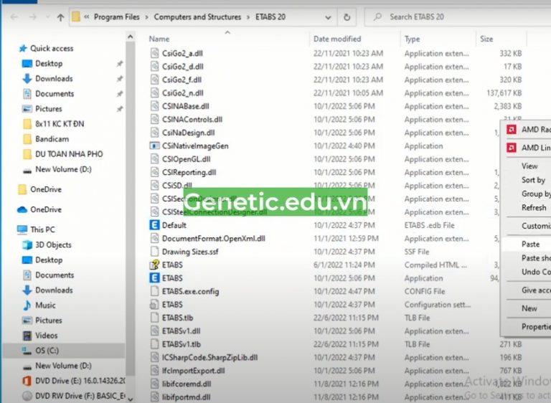Open 8x11 KC KT ĐN folder
Screen dimensions: 551x403
pos(60,124)
